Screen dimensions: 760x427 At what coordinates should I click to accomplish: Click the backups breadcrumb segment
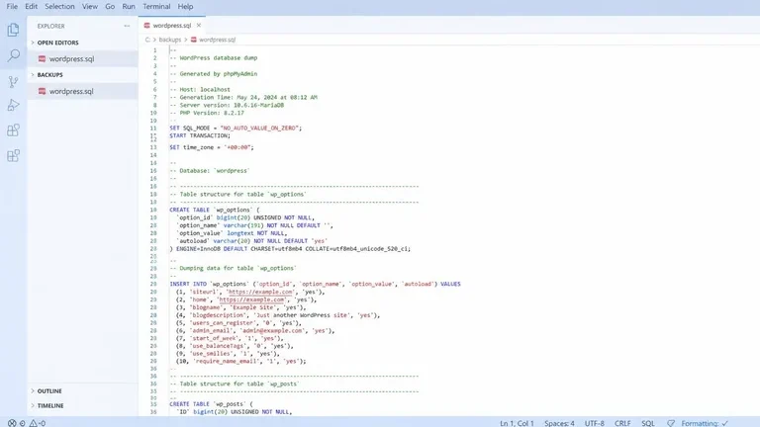pyautogui.click(x=169, y=40)
